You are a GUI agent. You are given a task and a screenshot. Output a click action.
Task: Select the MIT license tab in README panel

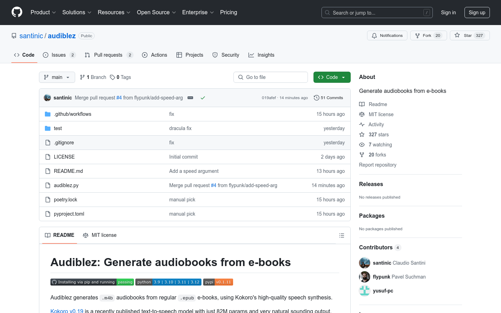pyautogui.click(x=100, y=235)
